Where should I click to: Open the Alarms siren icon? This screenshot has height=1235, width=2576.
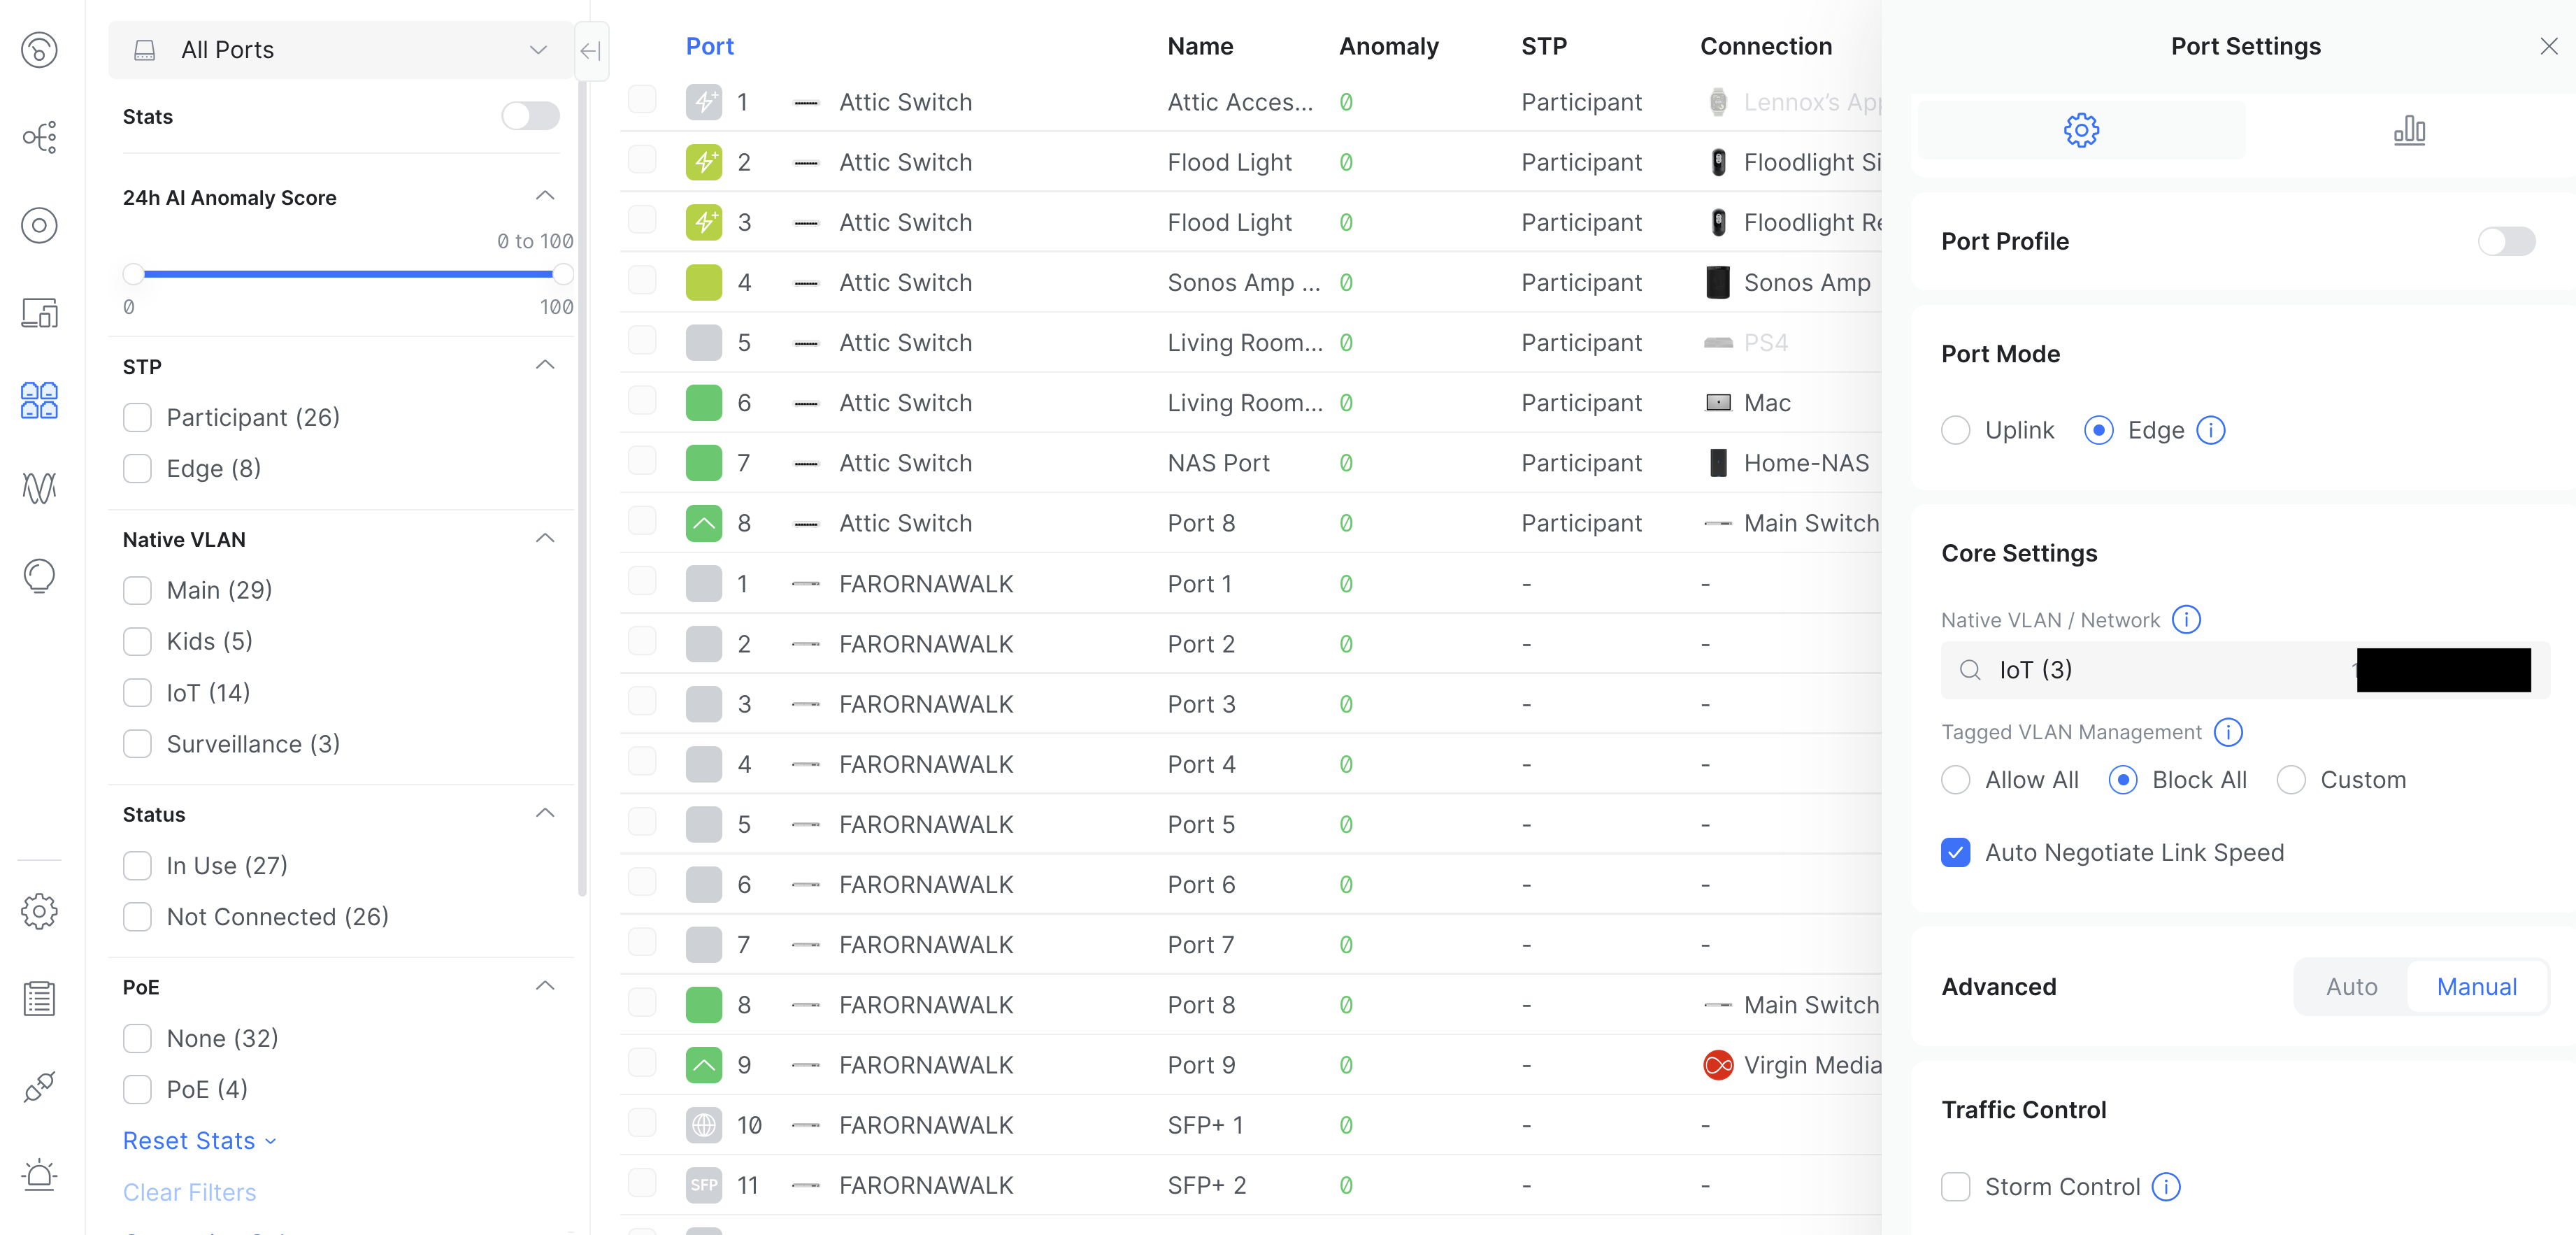coord(39,1174)
